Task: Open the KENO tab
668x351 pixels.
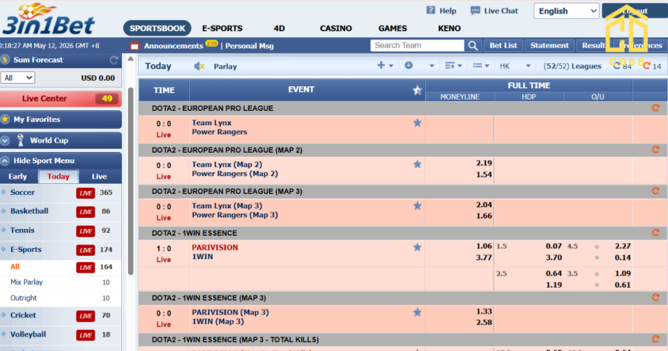Action: (x=449, y=29)
